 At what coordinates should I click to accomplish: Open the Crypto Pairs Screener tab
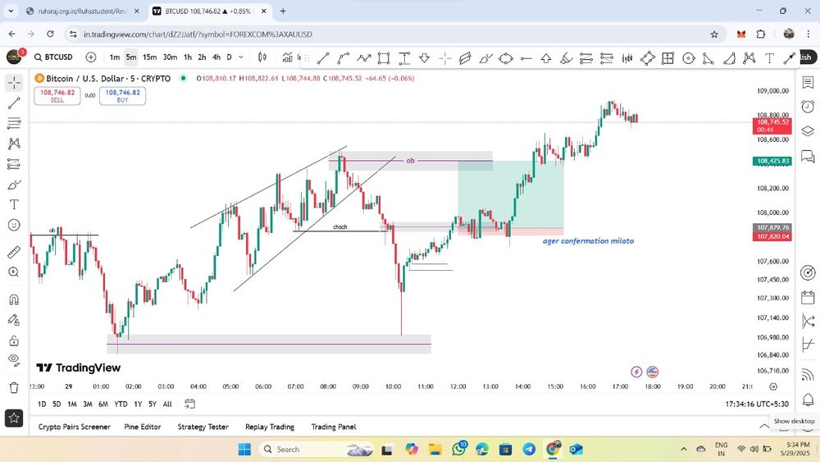[x=75, y=427]
